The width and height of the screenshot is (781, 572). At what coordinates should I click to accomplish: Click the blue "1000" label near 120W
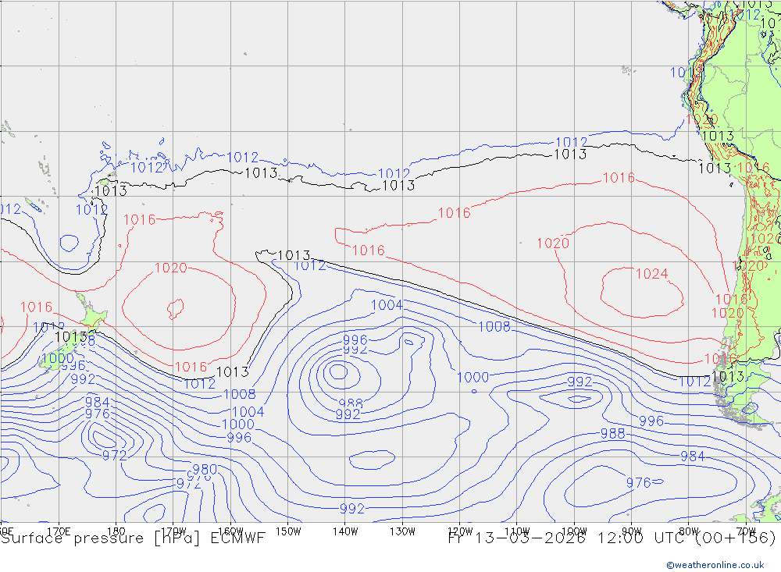click(473, 378)
